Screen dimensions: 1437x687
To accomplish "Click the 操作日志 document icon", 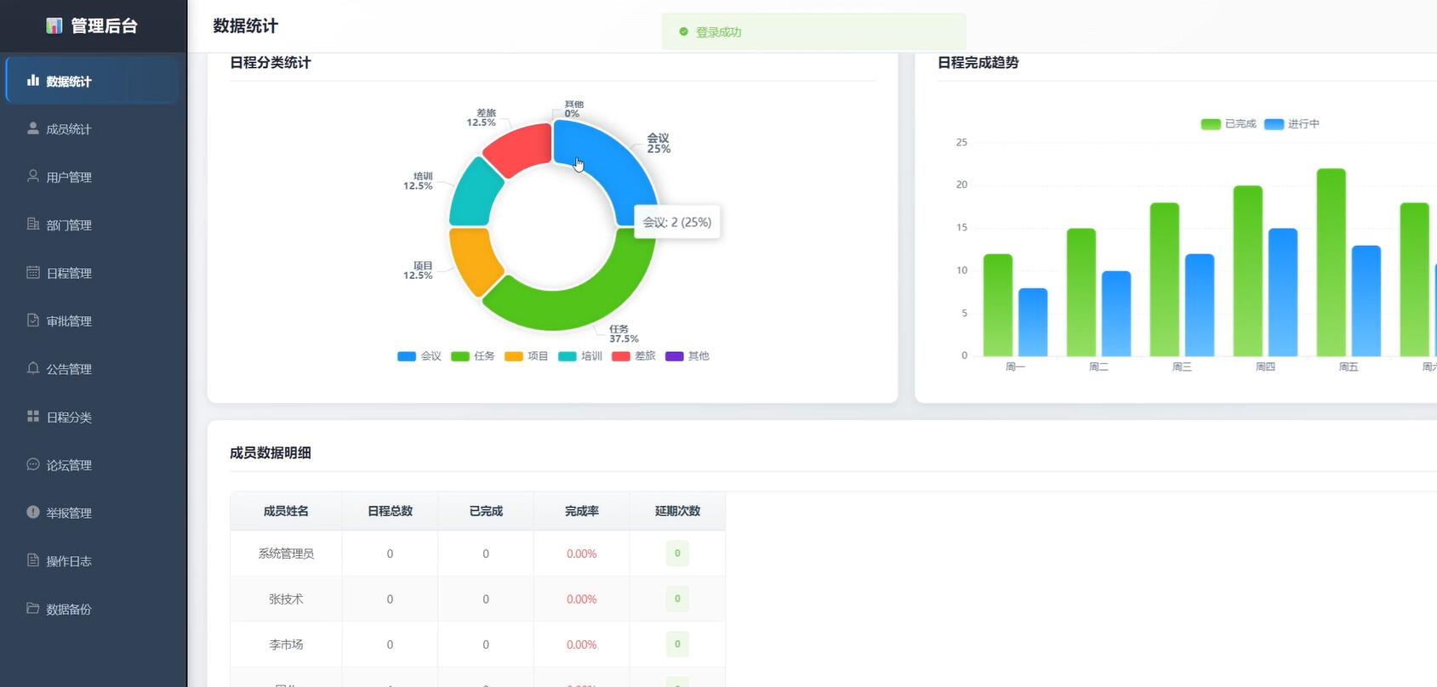I will pyautogui.click(x=33, y=560).
